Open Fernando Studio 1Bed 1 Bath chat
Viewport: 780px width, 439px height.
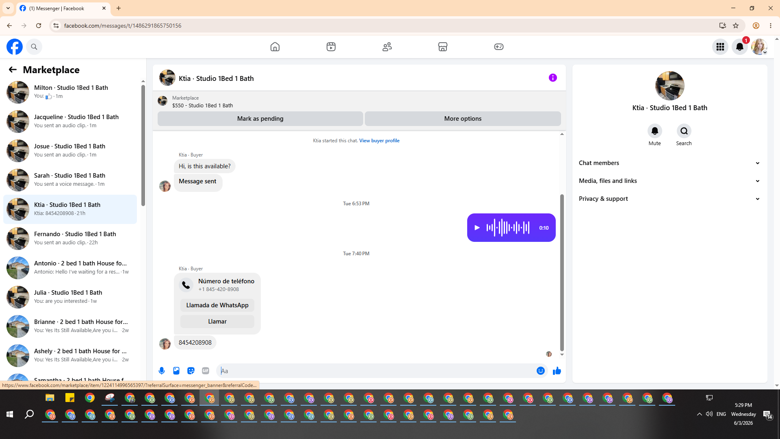70,239
